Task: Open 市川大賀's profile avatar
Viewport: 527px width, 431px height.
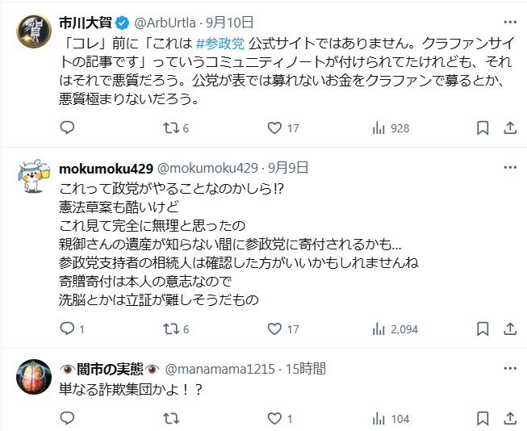Action: point(32,32)
